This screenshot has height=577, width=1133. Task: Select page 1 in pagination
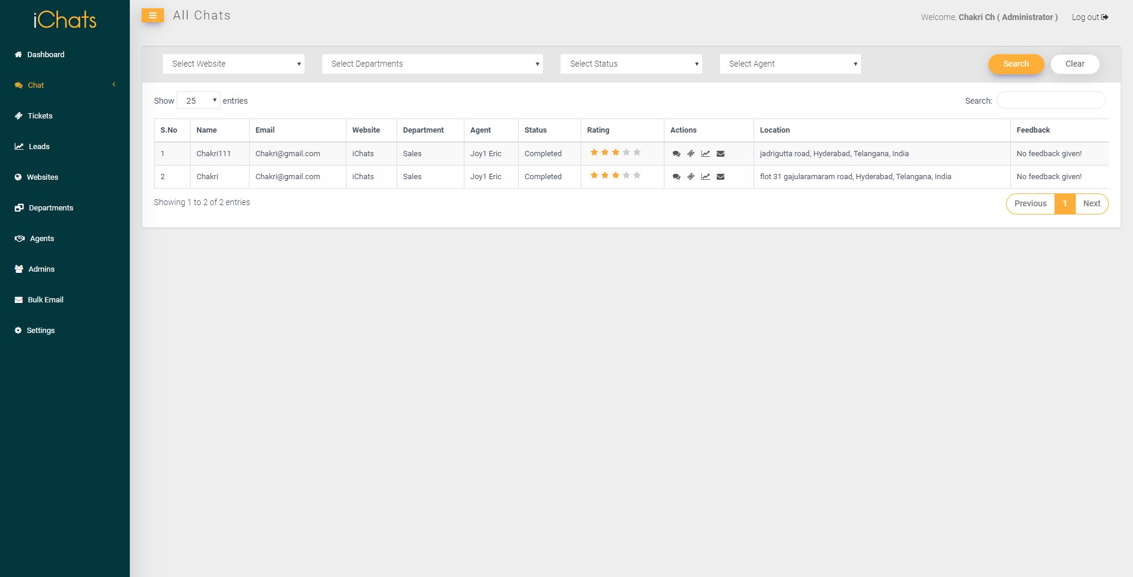click(1065, 203)
